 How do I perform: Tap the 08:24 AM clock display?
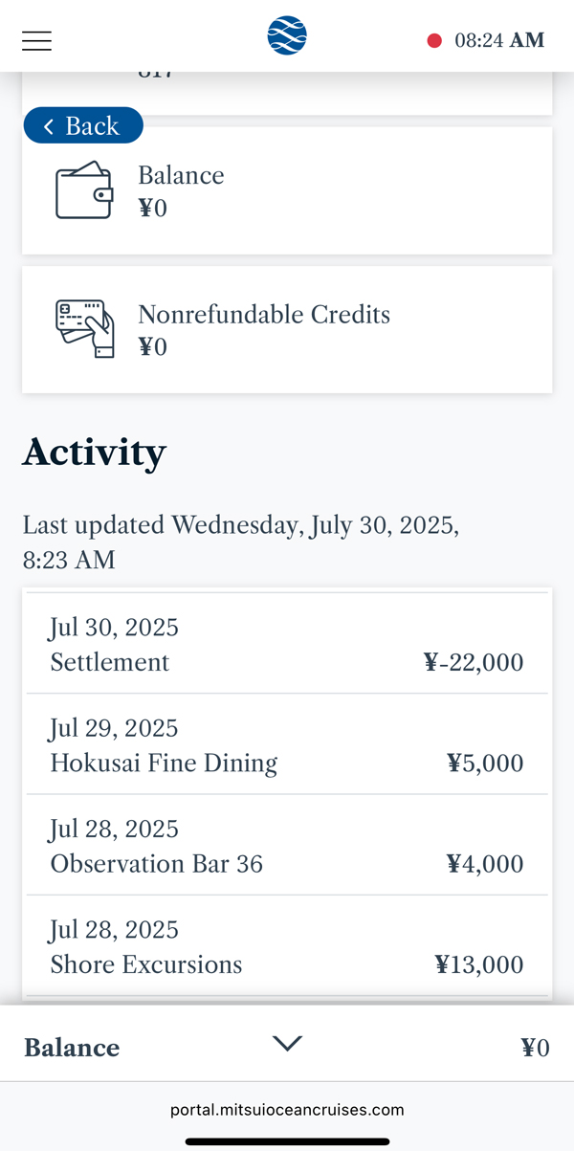click(498, 40)
